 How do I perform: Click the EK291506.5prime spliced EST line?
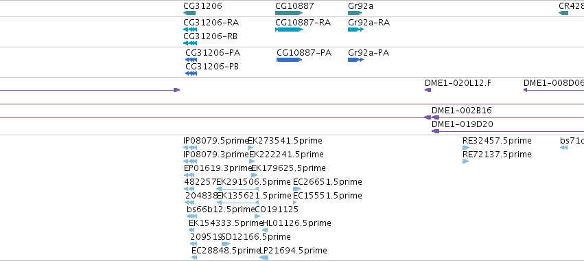point(237,189)
